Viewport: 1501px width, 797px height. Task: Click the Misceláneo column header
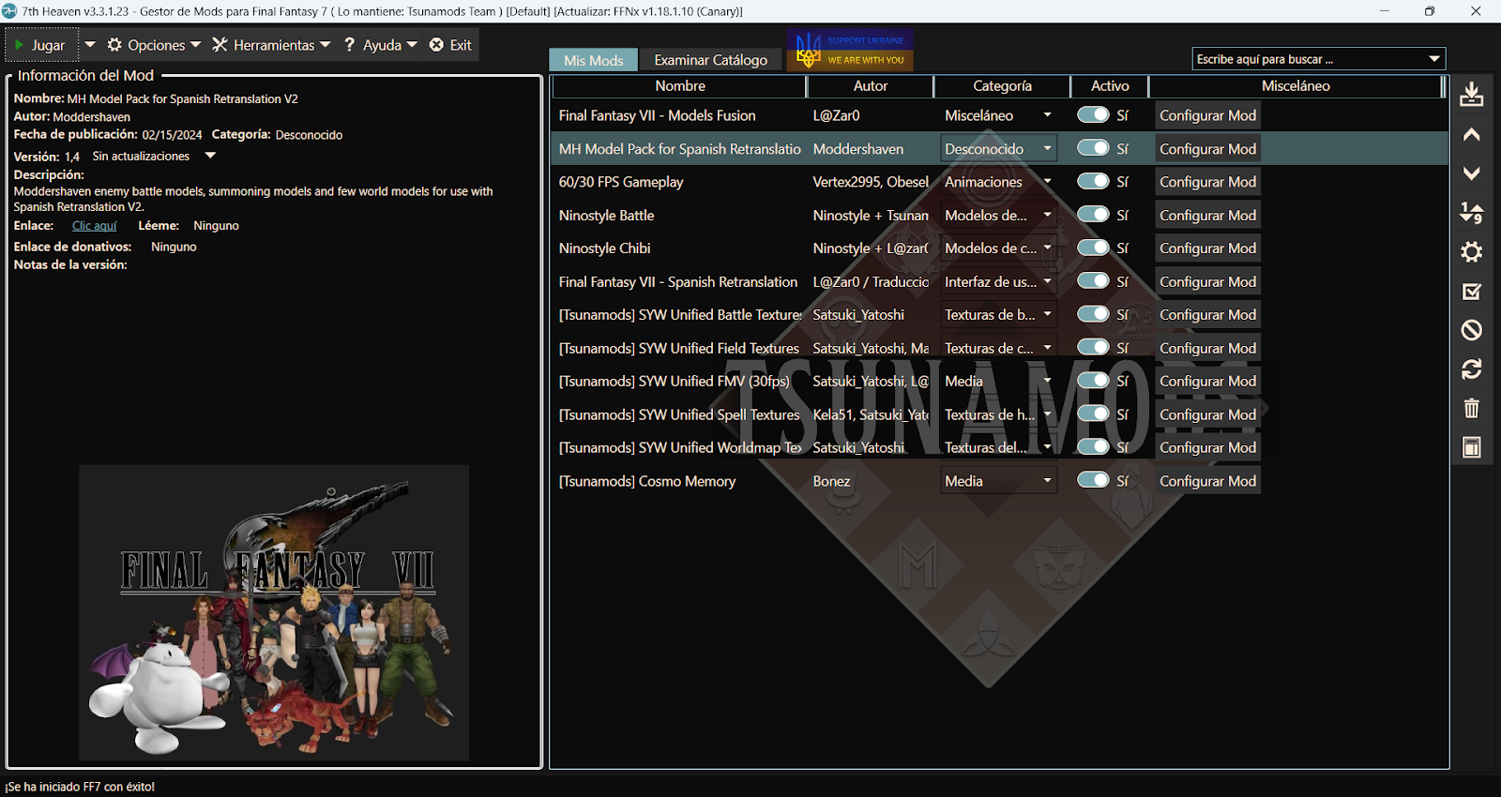tap(1296, 86)
